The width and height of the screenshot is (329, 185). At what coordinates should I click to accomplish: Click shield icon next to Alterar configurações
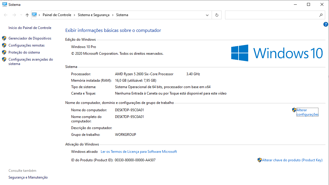point(294,110)
